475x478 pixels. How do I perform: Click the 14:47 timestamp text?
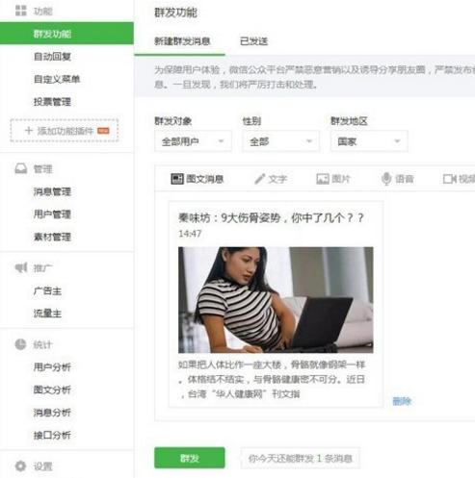(x=190, y=234)
